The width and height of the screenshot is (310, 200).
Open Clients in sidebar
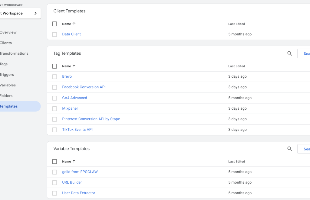[x=6, y=43]
